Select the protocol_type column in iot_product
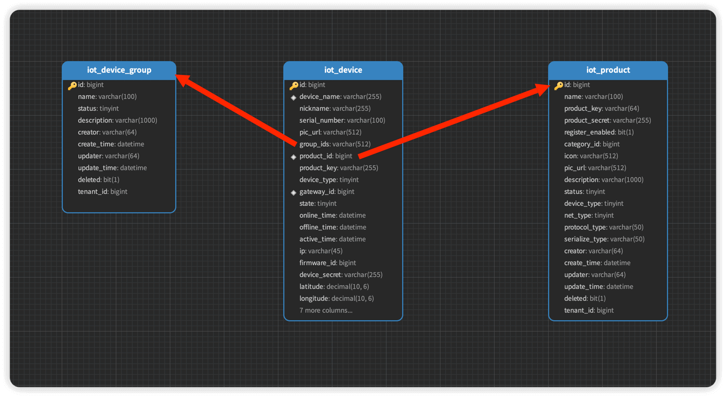 pos(603,227)
